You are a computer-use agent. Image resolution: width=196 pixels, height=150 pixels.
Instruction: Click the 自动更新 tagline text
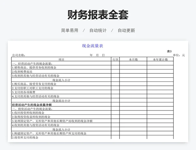pyautogui.click(x=126, y=30)
